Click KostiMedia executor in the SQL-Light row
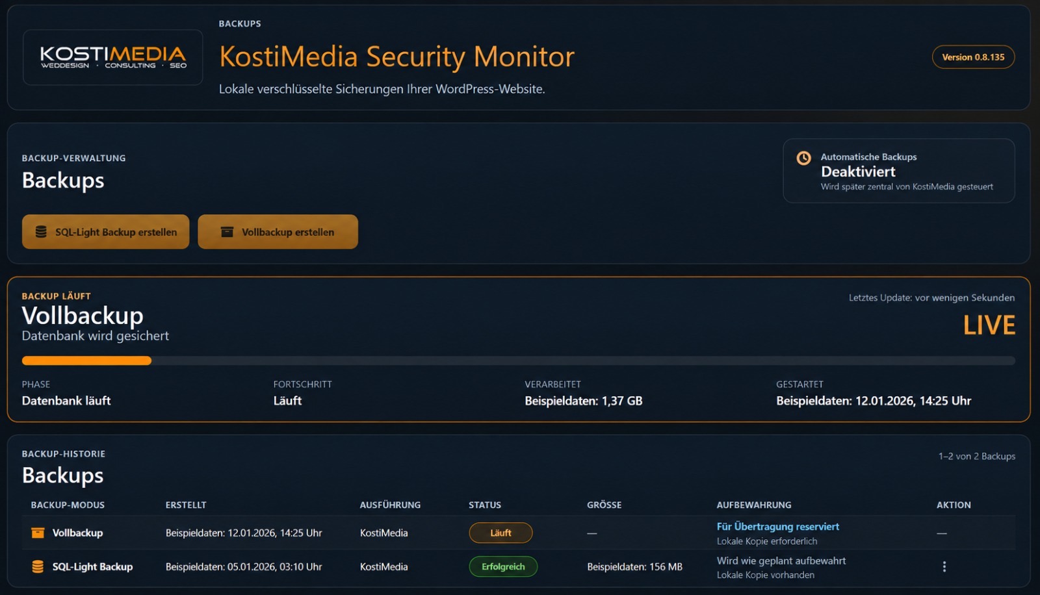 point(383,566)
